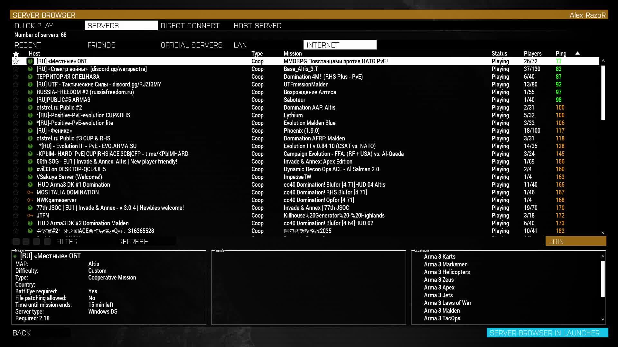
Task: Switch to LAN servers tab
Action: 240,45
